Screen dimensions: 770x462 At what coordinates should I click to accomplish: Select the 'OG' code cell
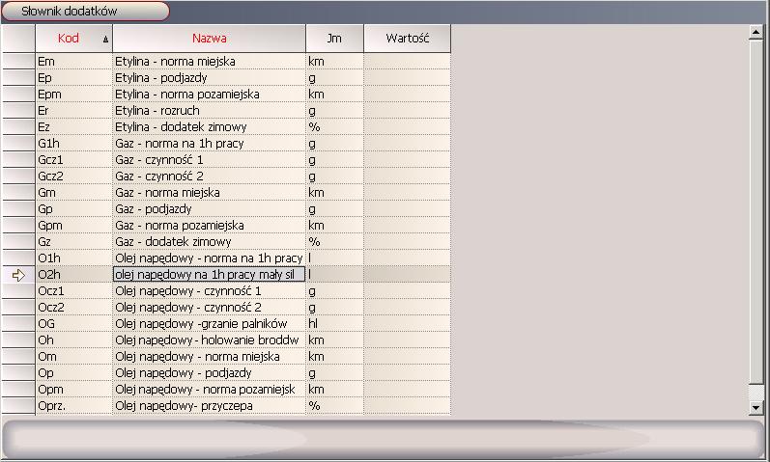pos(74,324)
